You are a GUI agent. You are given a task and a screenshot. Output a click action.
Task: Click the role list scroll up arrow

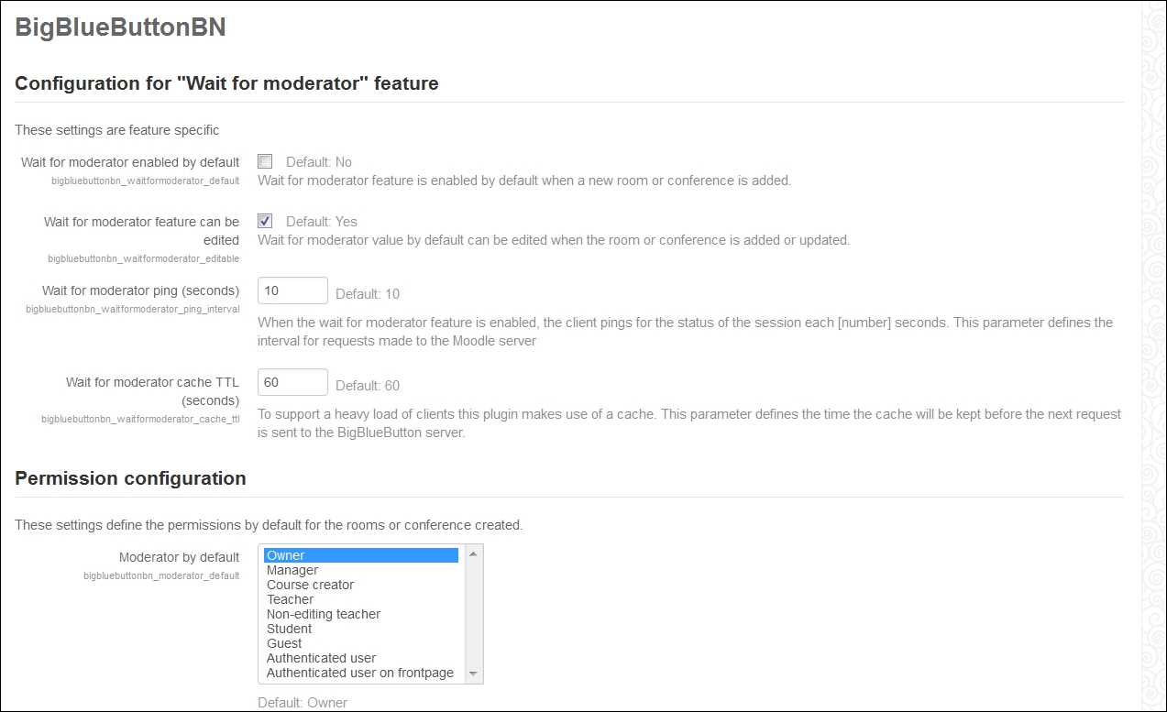pyautogui.click(x=473, y=554)
